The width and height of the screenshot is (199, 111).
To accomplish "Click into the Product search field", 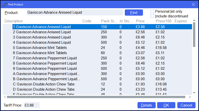I will (x=74, y=12).
